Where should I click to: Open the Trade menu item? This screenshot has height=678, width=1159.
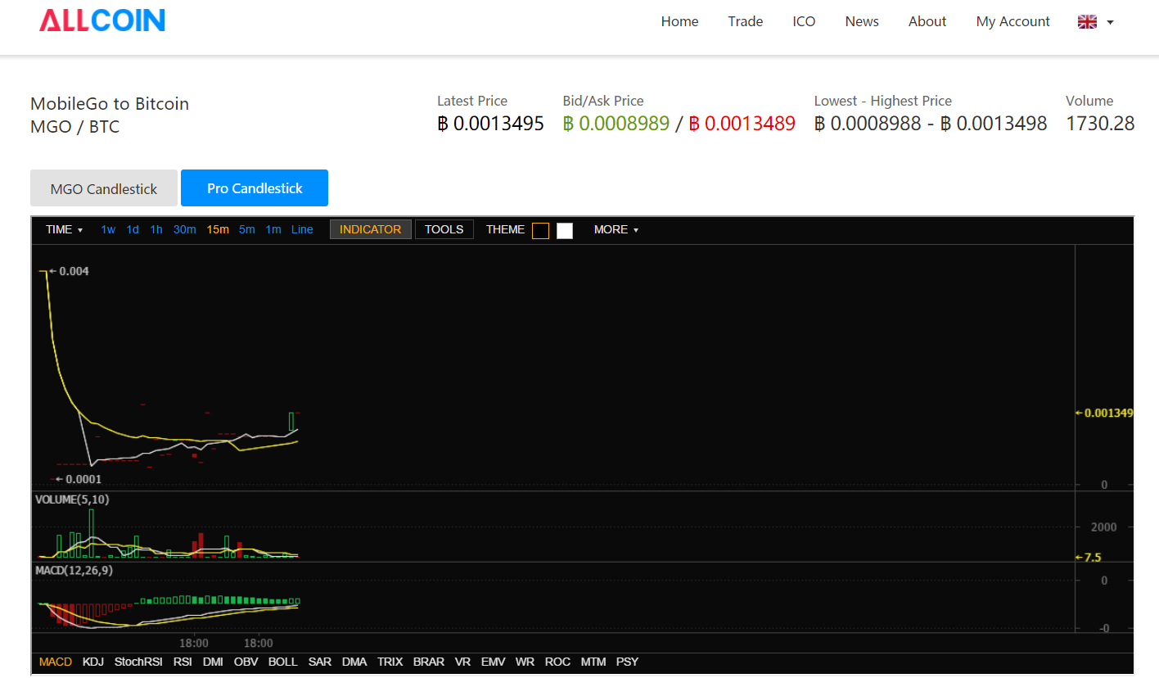[x=746, y=21]
